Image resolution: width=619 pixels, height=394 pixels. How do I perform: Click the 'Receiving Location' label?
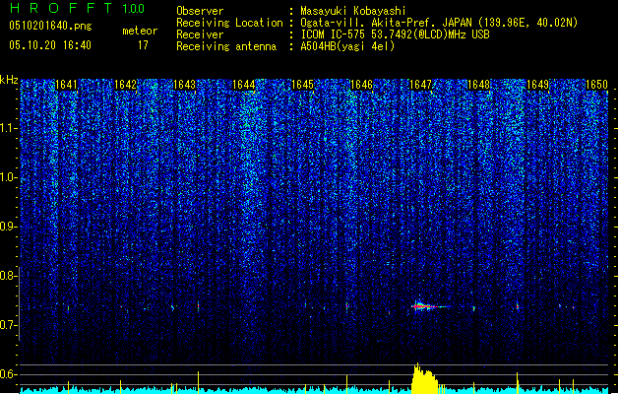[229, 23]
